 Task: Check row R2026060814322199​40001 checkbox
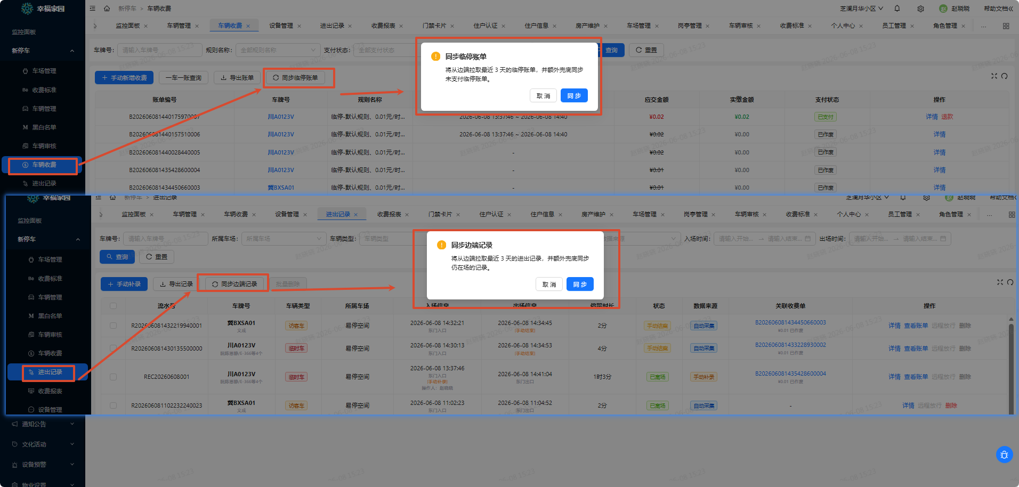[x=113, y=326]
